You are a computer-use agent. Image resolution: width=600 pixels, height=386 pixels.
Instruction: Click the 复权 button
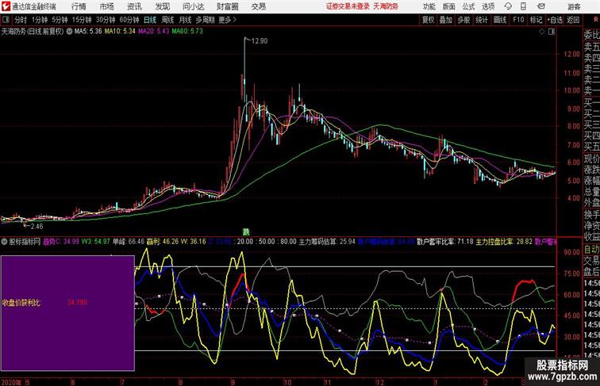(x=428, y=20)
